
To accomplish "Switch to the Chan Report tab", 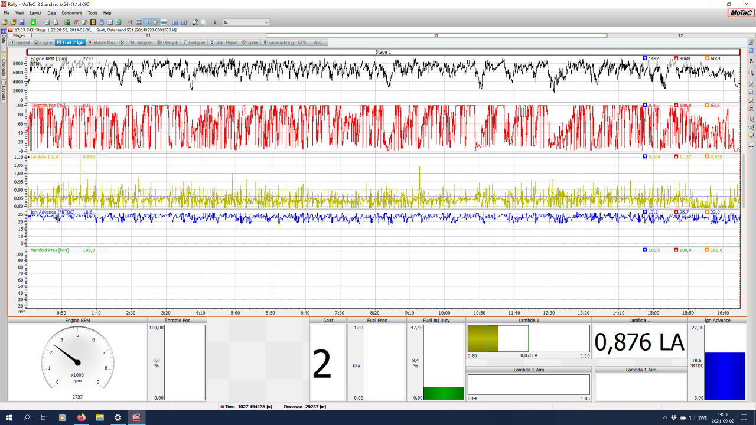I will (224, 42).
